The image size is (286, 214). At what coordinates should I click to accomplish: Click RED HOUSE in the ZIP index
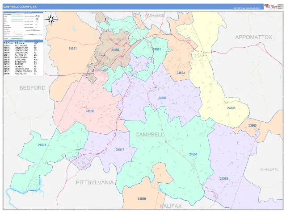(21, 45)
